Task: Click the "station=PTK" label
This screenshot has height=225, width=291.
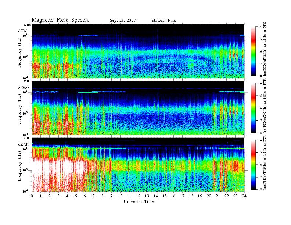Action: tap(164, 21)
